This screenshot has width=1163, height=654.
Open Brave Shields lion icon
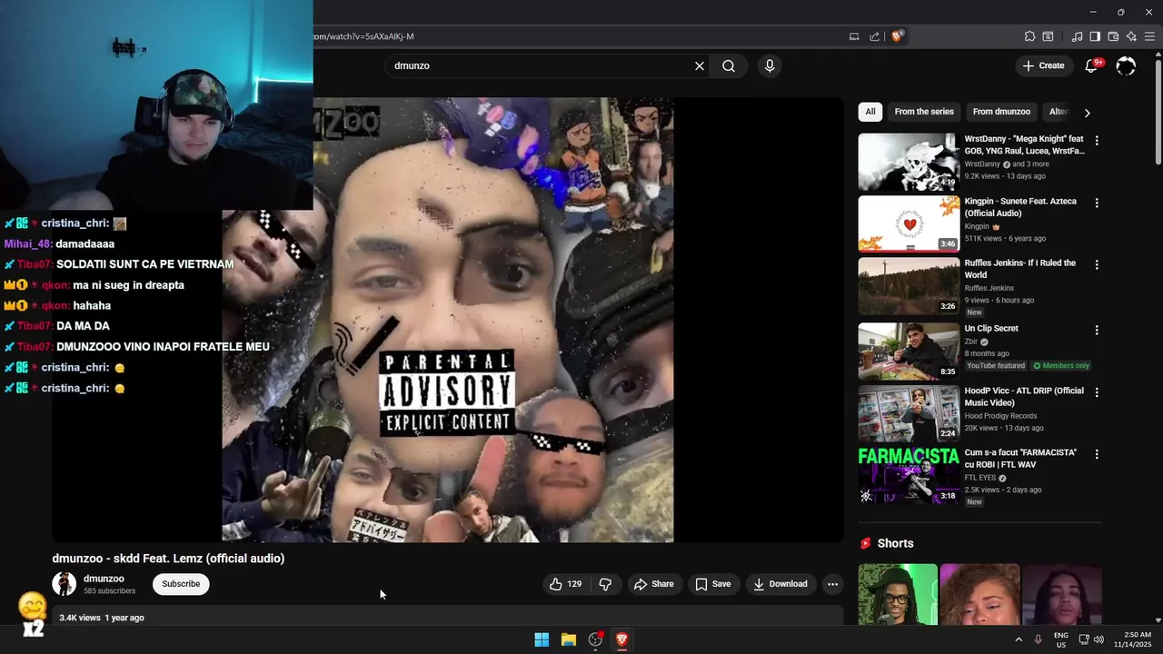pyautogui.click(x=897, y=36)
